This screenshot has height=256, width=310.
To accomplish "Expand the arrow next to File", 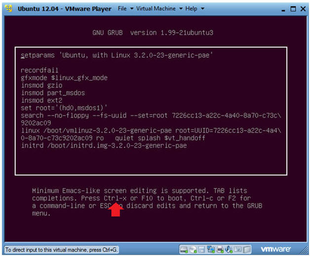I will pyautogui.click(x=132, y=9).
